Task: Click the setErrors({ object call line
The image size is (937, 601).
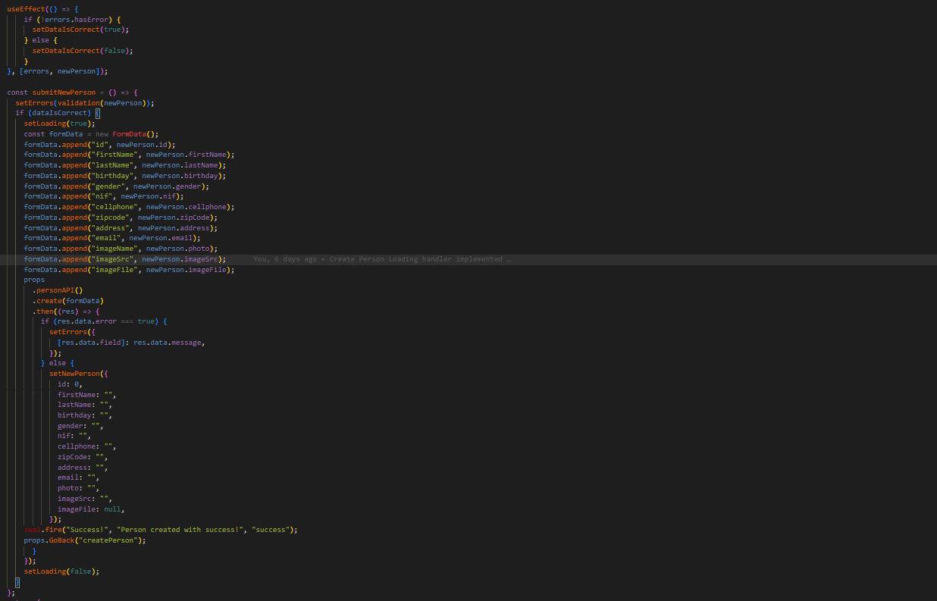Action: click(73, 332)
